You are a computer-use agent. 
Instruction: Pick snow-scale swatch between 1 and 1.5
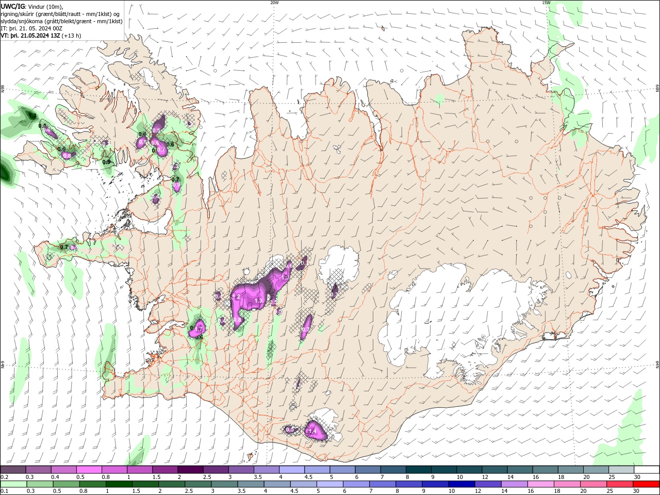pos(140,470)
